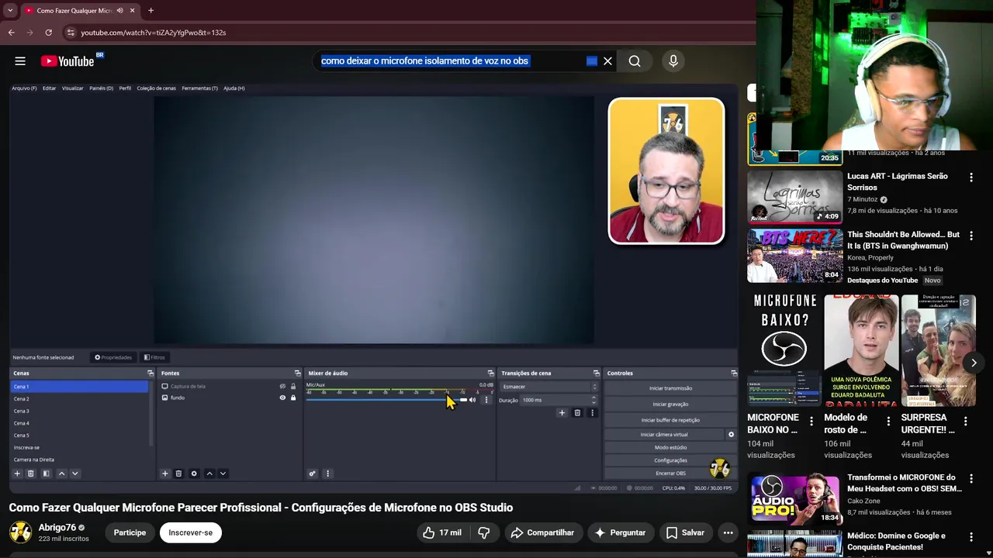This screenshot has height=558, width=993.
Task: Open the YouTube hamburger guide menu
Action: coord(20,61)
